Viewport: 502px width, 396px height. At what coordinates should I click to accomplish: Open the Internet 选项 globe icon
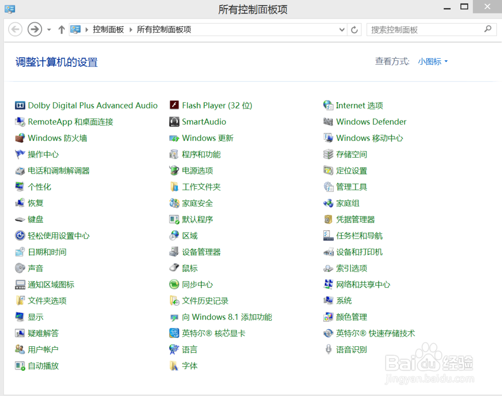point(328,105)
